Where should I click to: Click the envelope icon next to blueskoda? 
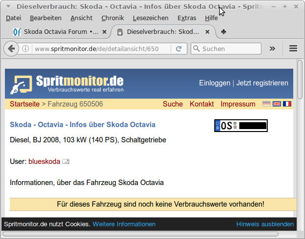(66, 161)
